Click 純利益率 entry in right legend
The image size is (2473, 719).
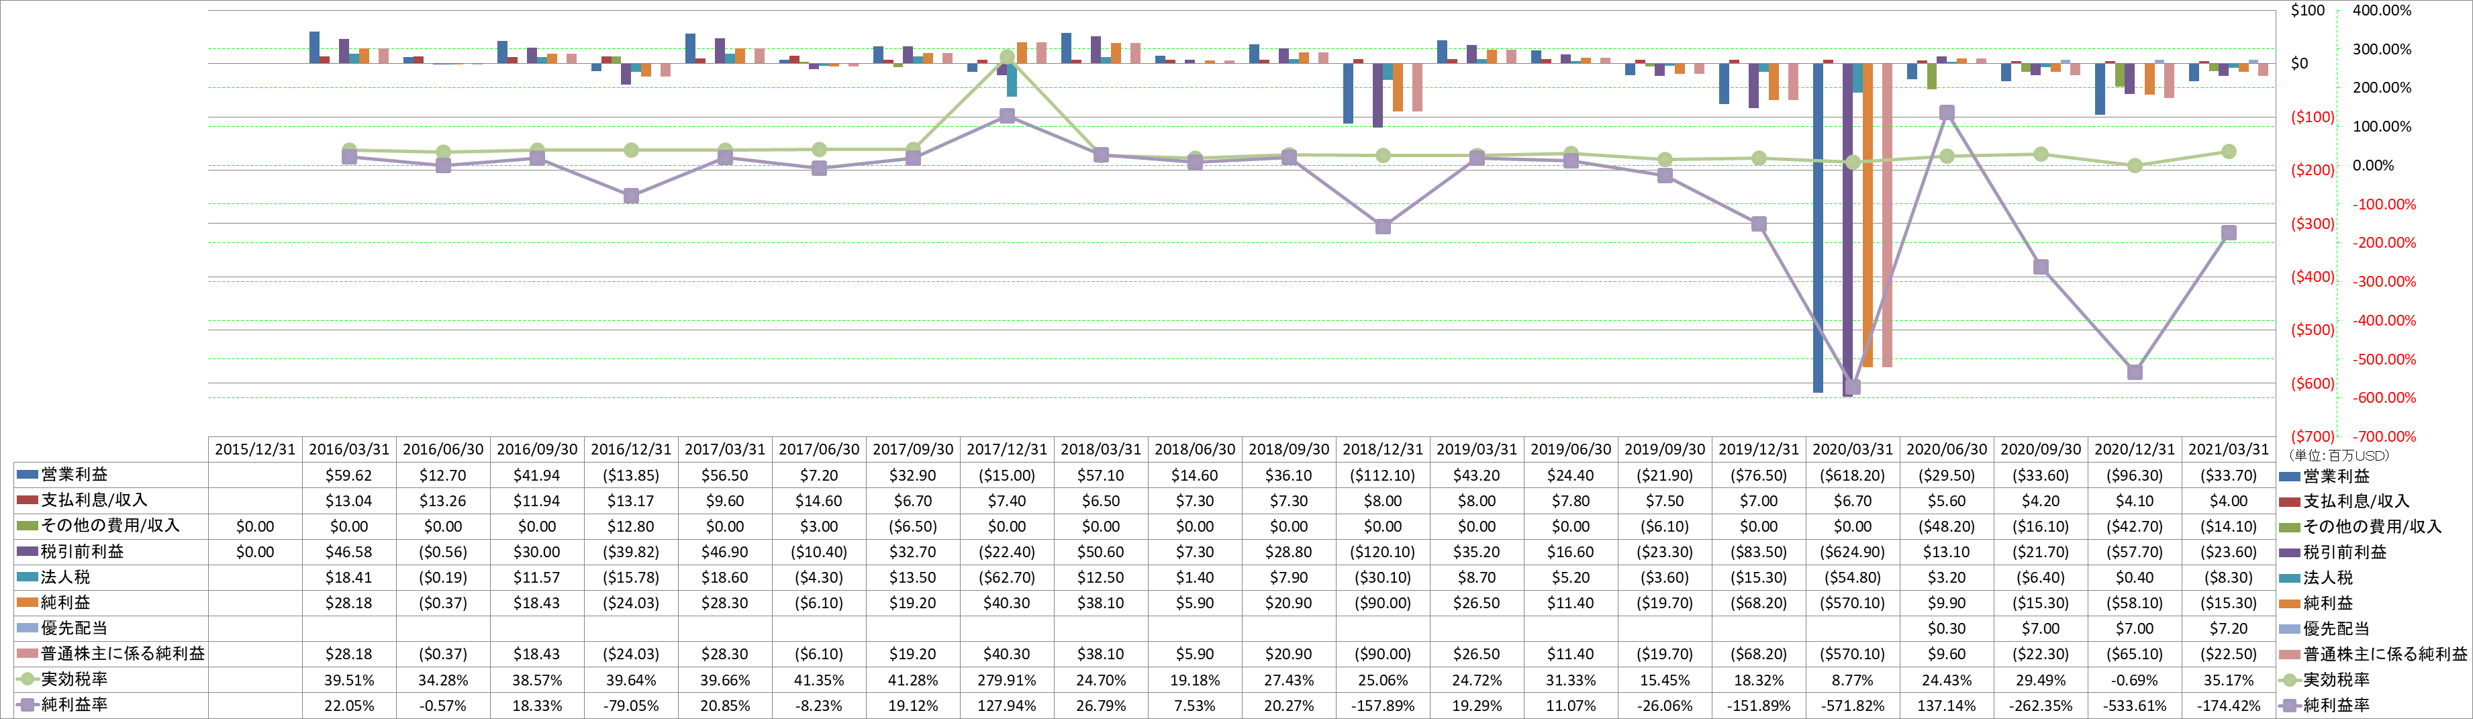tap(2337, 705)
